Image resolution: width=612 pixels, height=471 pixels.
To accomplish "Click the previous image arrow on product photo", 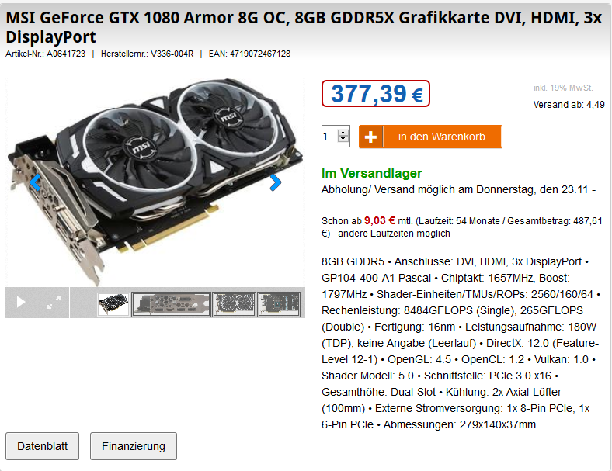I will pos(35,182).
